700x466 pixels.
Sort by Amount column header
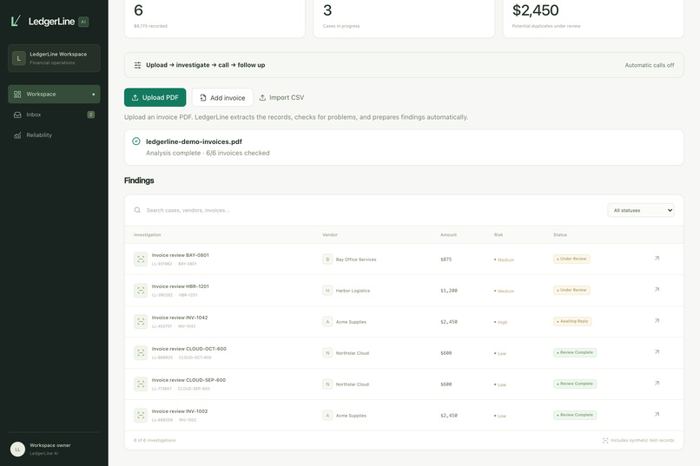[448, 234]
